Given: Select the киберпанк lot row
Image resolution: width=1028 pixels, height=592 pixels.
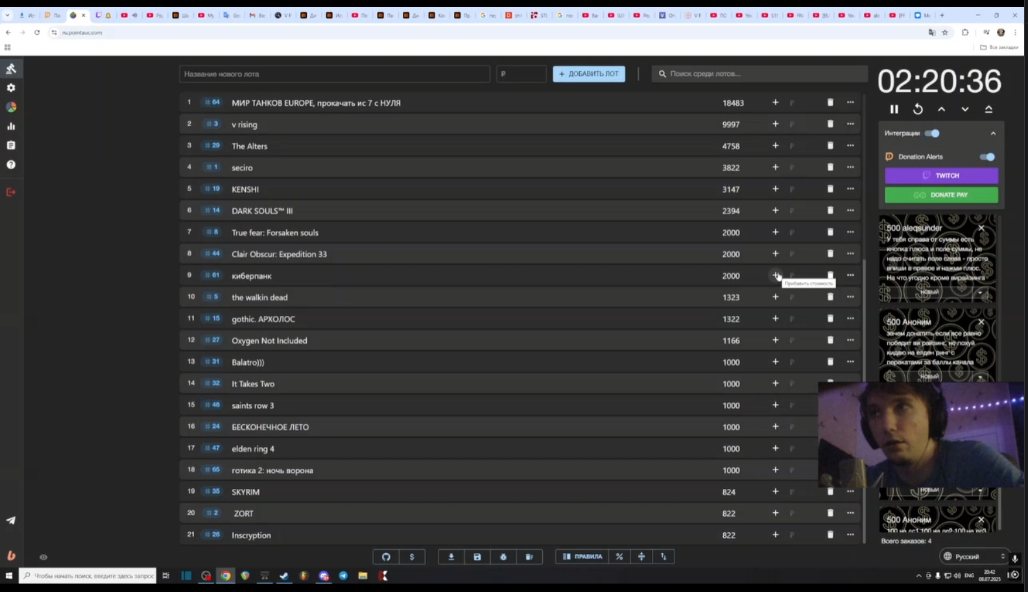Looking at the screenshot, I should (x=520, y=276).
